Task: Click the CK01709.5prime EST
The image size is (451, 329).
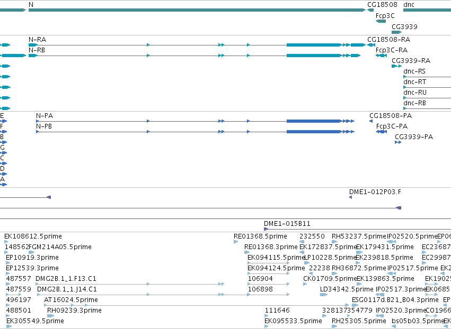Action: point(305,284)
